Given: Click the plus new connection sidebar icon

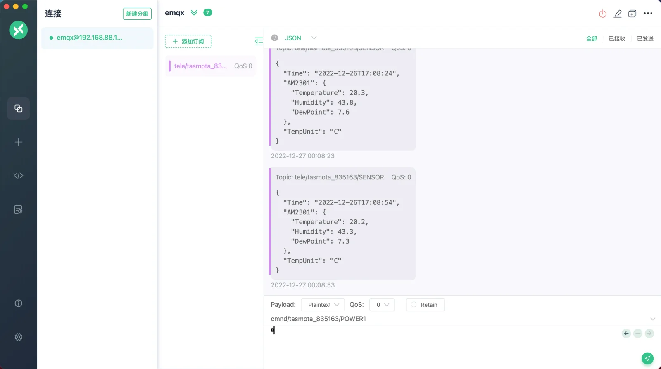Looking at the screenshot, I should pos(18,142).
